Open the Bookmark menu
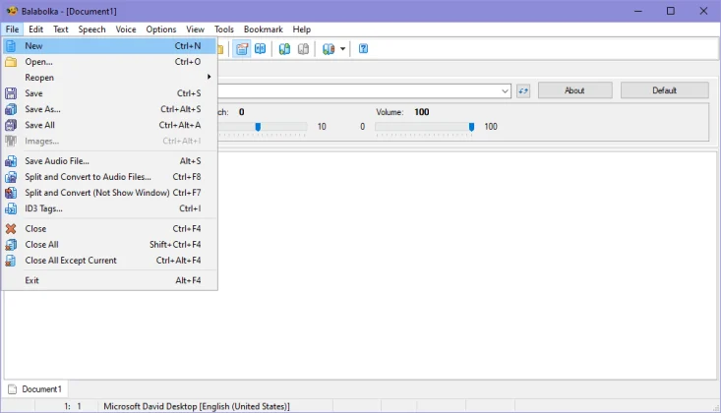Image resolution: width=721 pixels, height=413 pixels. [263, 29]
